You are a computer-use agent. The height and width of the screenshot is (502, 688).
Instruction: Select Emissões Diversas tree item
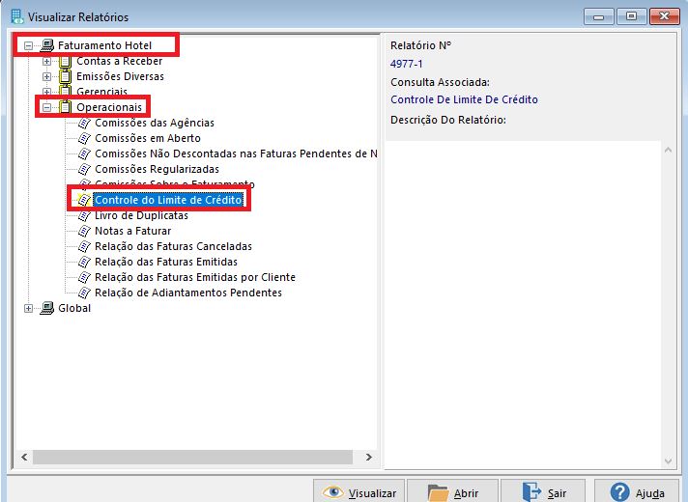coord(120,76)
